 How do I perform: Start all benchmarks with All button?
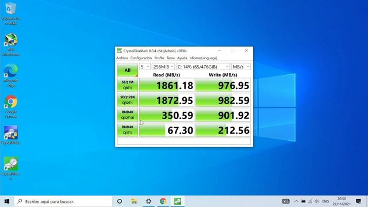pos(128,70)
